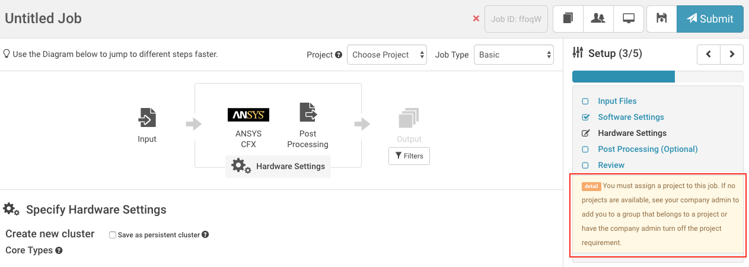Open the Choose Project dropdown

click(387, 55)
